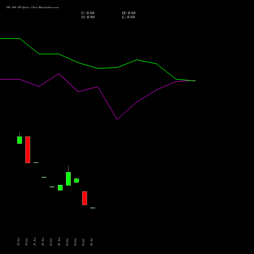Image resolution: width=254 pixels, height=254 pixels.
Task: Select the '22 Jun' date axis label
Action: (x=43, y=242)
